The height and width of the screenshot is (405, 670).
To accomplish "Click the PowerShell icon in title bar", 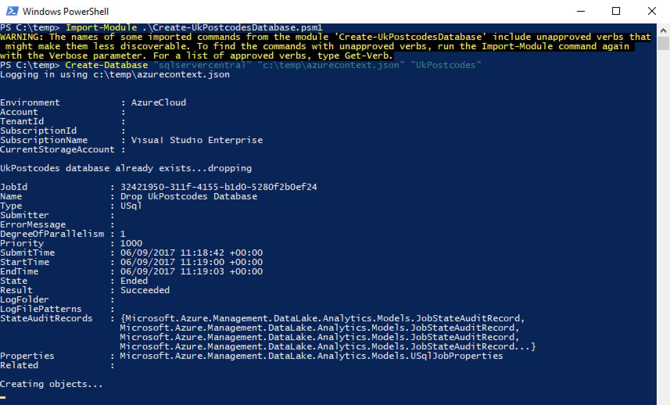I will click(12, 11).
